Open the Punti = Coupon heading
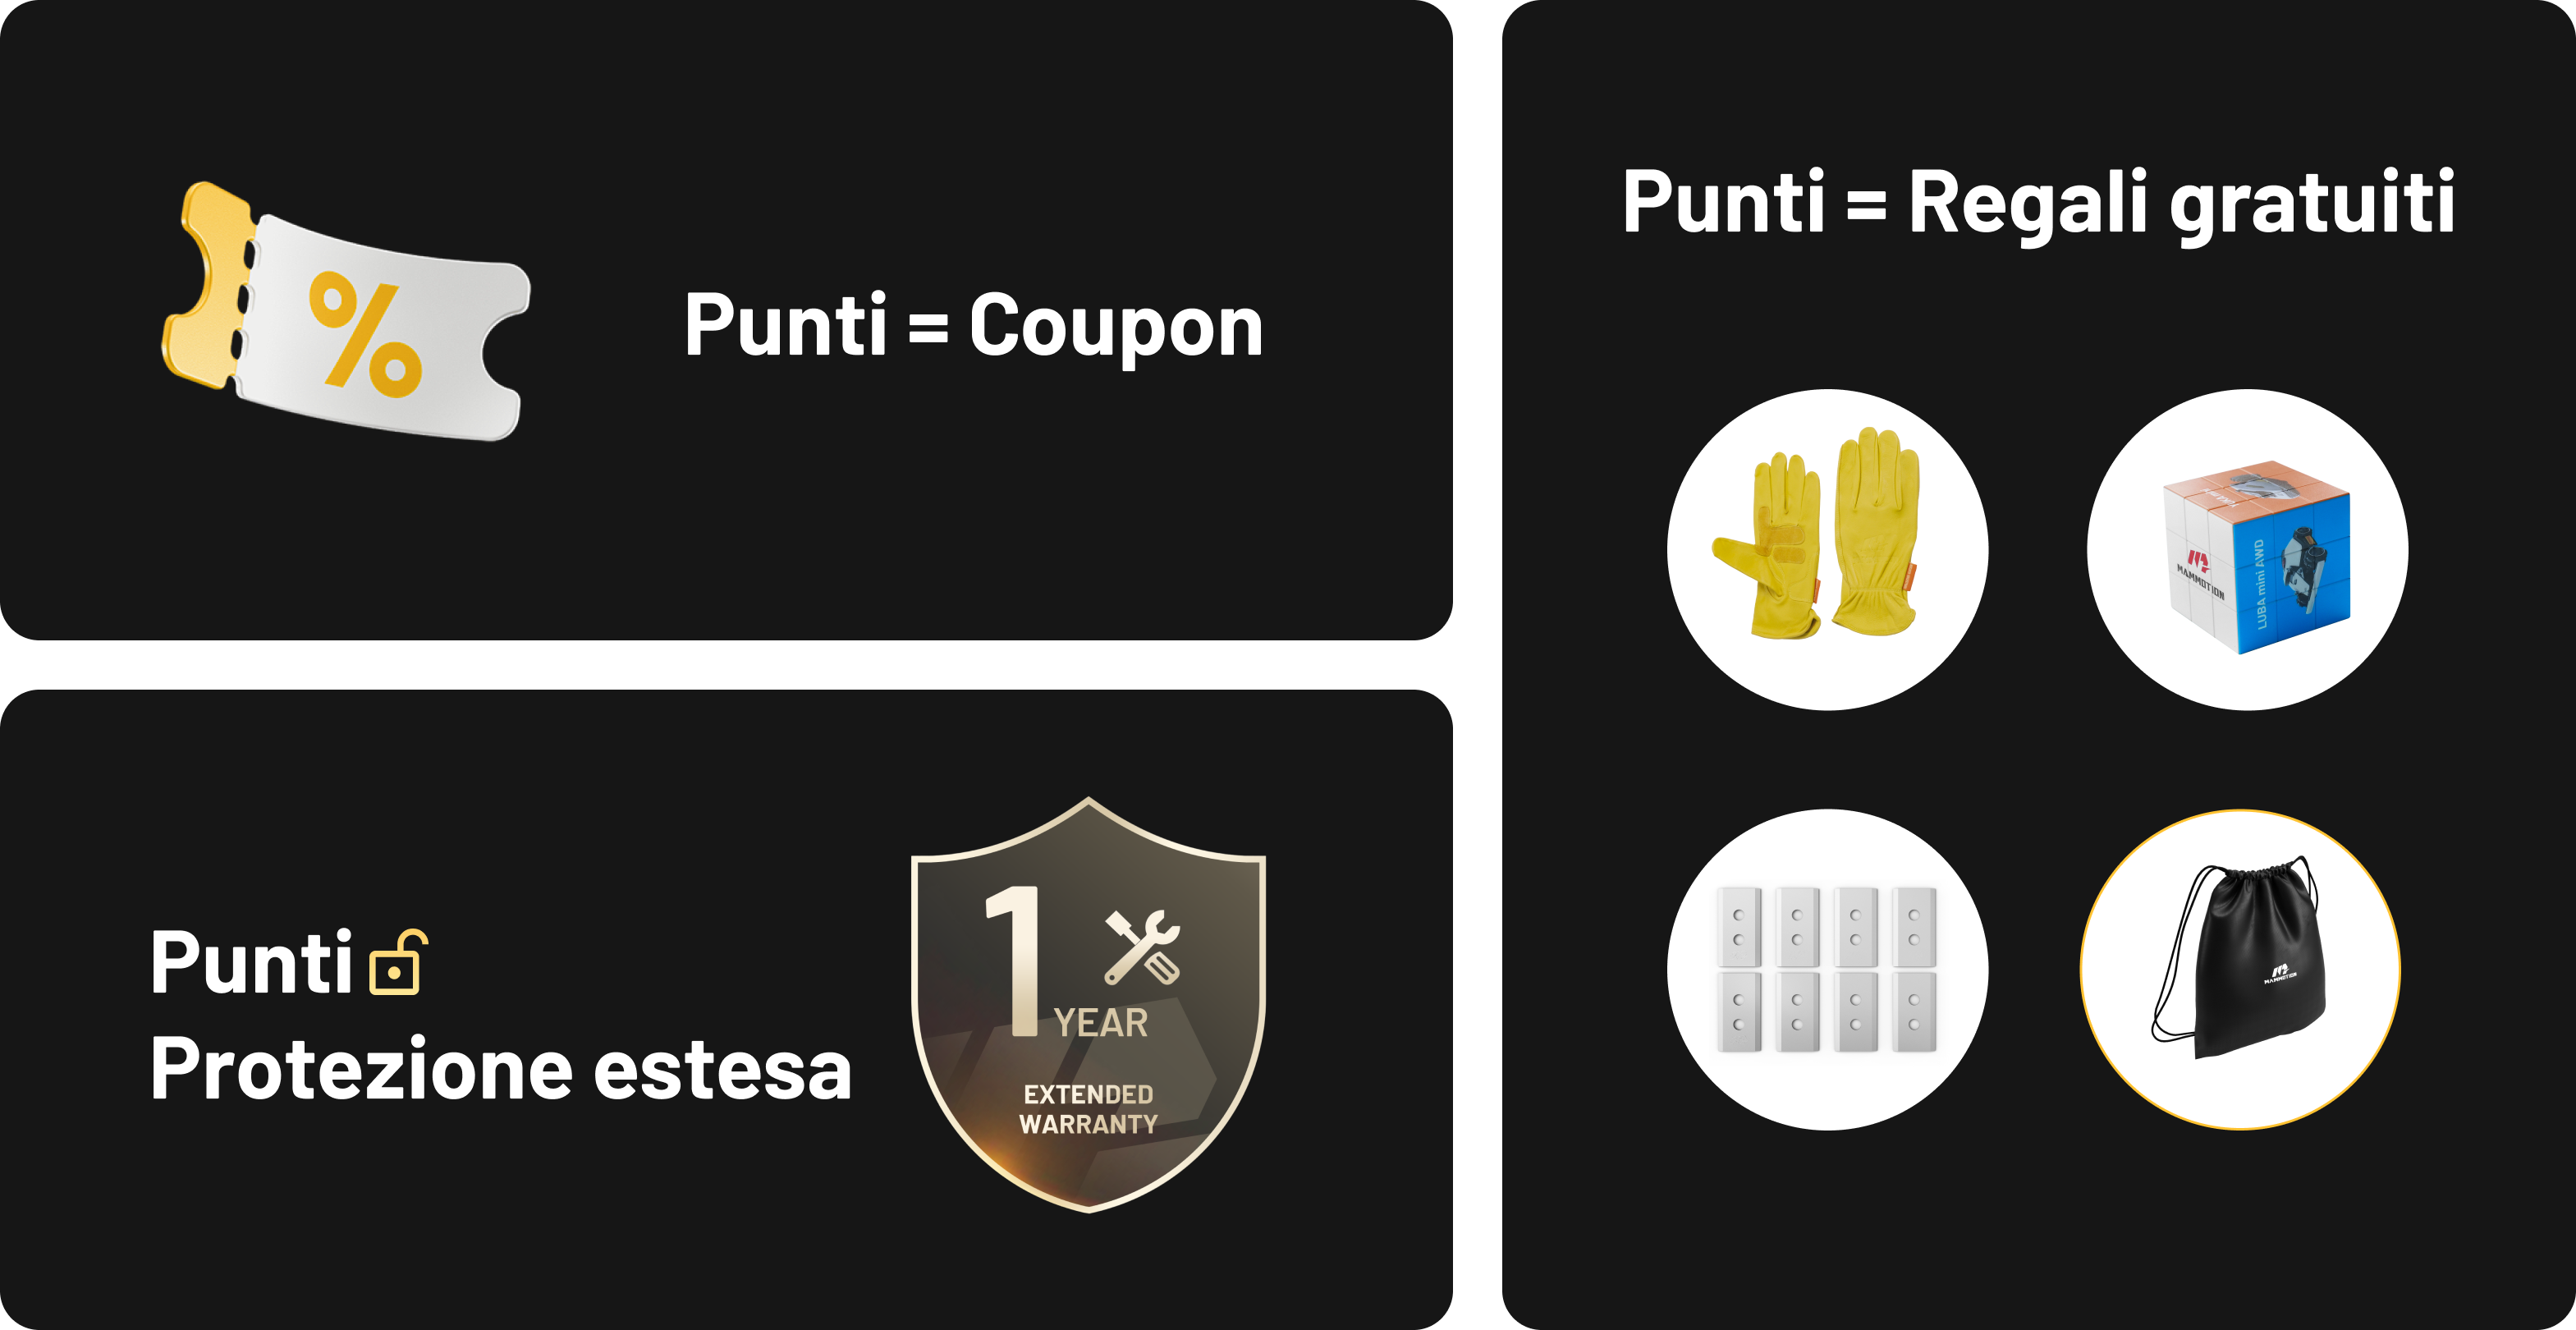The width and height of the screenshot is (2576, 1330). pyautogui.click(x=973, y=325)
